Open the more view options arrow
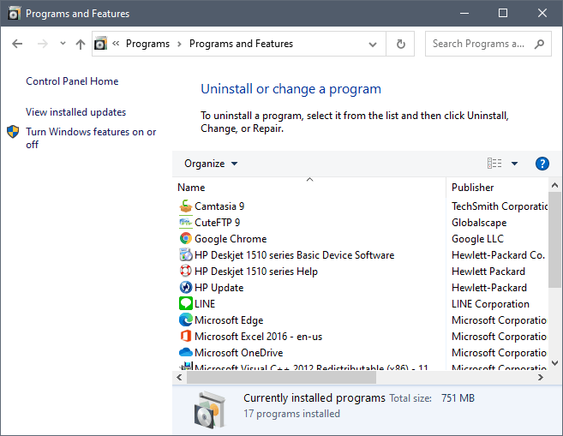Image resolution: width=563 pixels, height=436 pixels. (x=514, y=164)
